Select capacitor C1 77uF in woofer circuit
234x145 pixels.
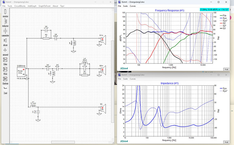pyautogui.click(x=38, y=112)
